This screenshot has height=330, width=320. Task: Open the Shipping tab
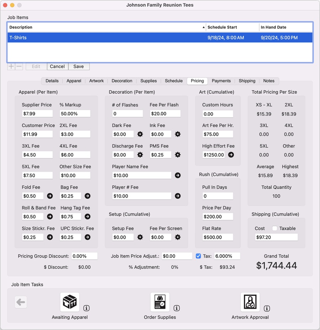coord(247,81)
